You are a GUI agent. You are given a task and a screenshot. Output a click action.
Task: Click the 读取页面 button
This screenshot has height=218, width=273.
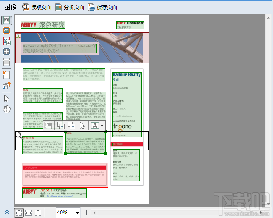pyautogui.click(x=37, y=7)
